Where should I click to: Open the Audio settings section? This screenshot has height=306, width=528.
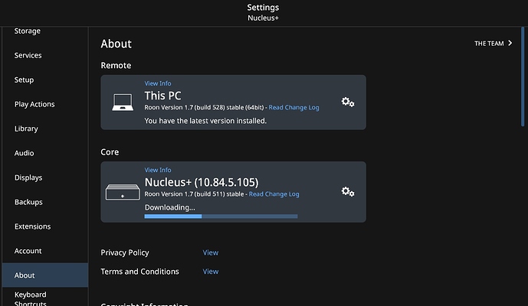click(24, 153)
